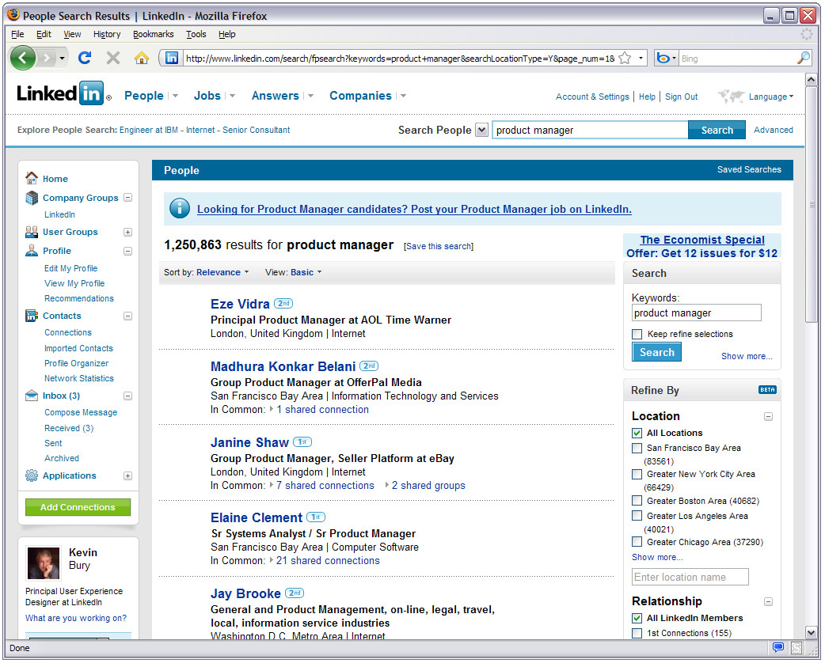This screenshot has width=825, height=663.
Task: Collapse the Company Groups section
Action: [127, 198]
